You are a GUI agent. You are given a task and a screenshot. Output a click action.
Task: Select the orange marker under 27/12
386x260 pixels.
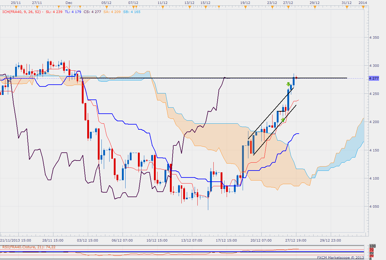click(288, 7)
